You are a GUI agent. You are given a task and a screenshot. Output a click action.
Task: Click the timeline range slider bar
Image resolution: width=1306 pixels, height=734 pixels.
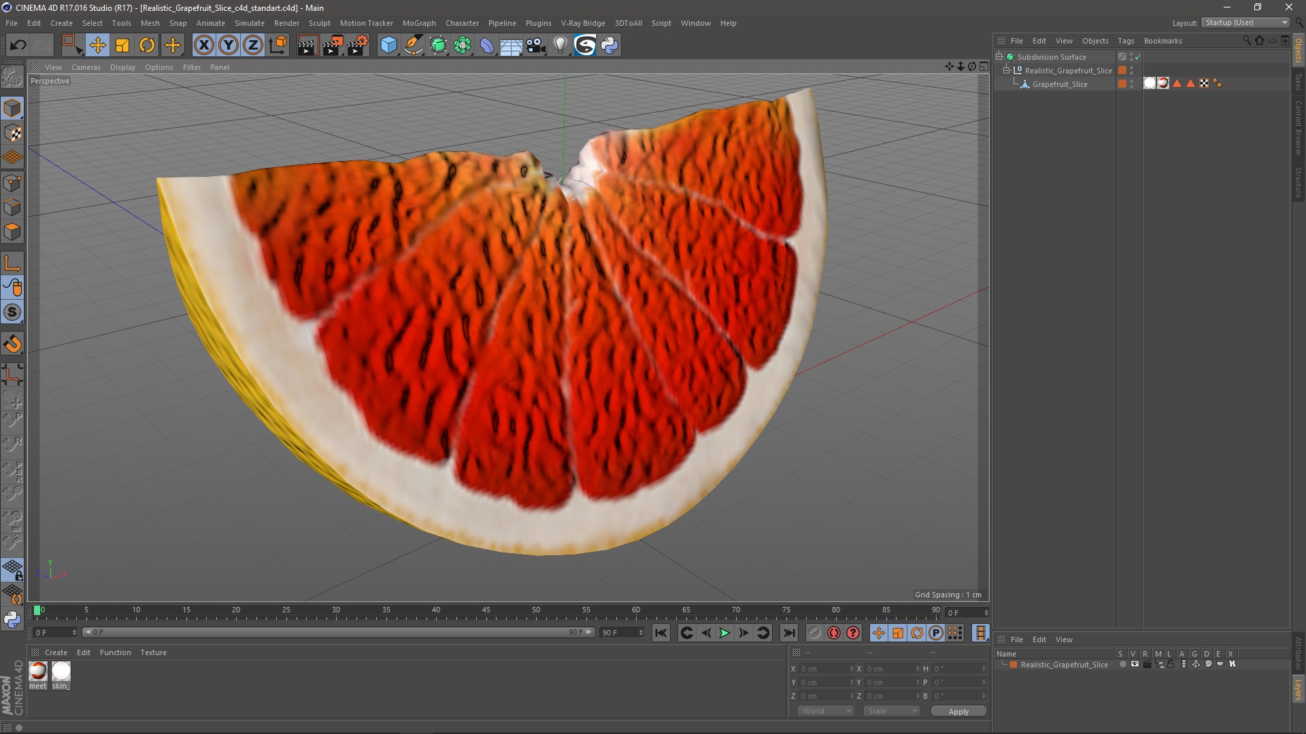(x=338, y=632)
